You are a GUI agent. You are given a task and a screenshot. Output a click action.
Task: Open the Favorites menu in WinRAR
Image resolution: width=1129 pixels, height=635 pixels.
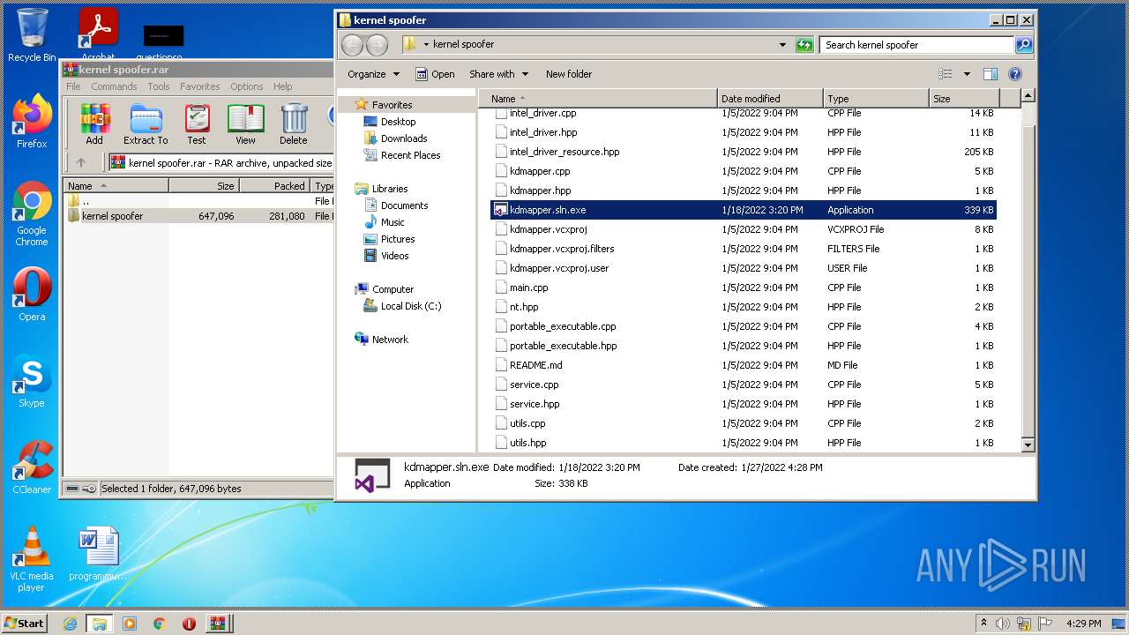(x=200, y=86)
